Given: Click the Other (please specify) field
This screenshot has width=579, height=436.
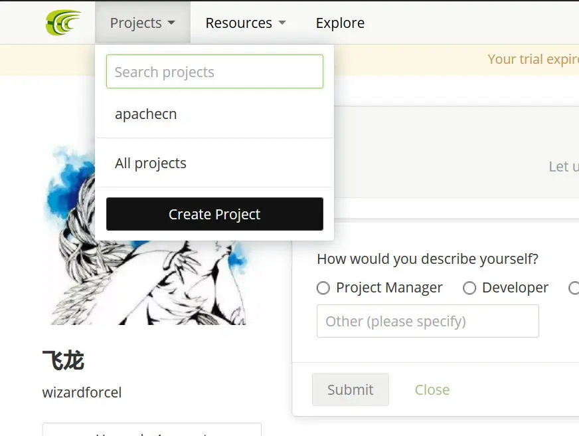Looking at the screenshot, I should (x=428, y=321).
